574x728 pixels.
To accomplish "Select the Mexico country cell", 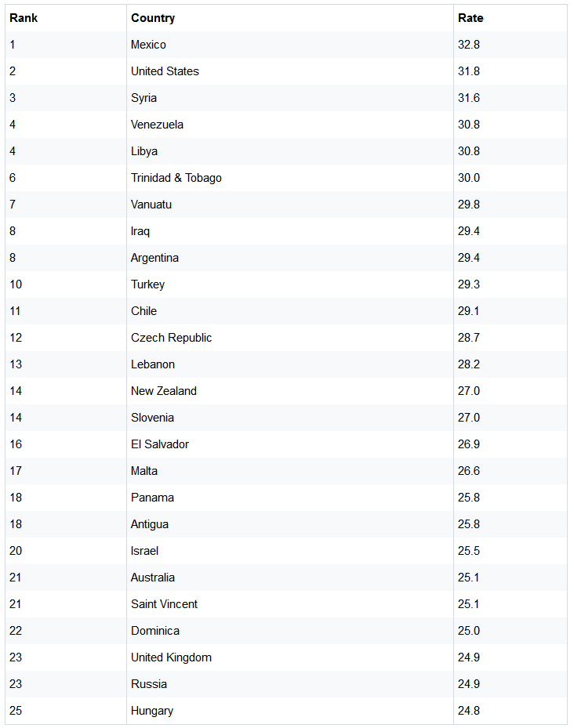I will [x=148, y=45].
